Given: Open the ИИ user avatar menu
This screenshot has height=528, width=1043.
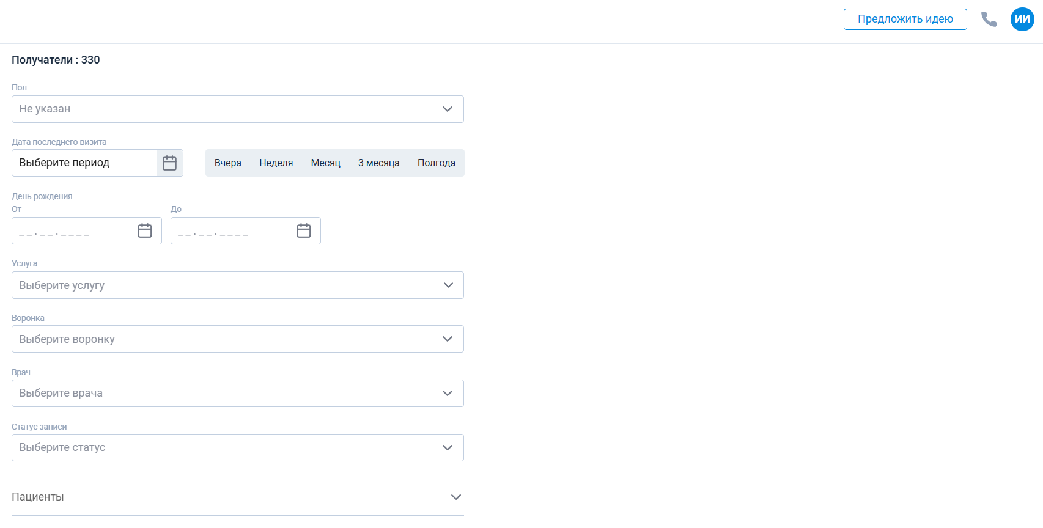Looking at the screenshot, I should coord(1022,19).
